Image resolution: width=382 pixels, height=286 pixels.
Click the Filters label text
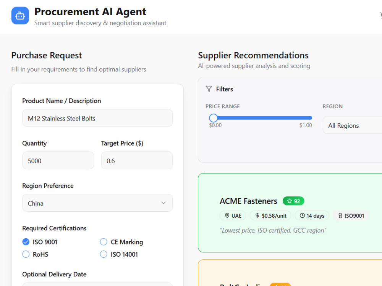pyautogui.click(x=225, y=89)
